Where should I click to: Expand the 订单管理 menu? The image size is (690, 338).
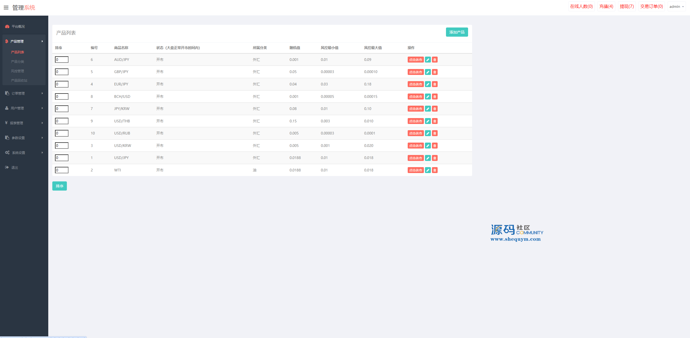pos(24,93)
